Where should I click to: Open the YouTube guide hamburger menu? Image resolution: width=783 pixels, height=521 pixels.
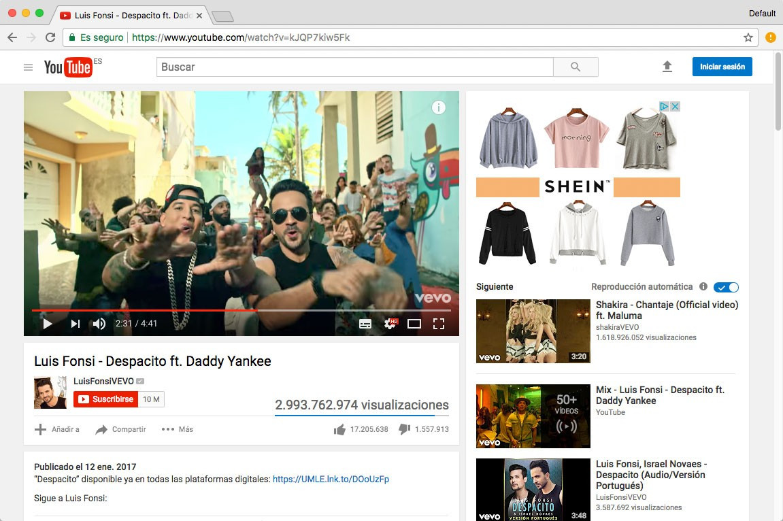click(28, 67)
